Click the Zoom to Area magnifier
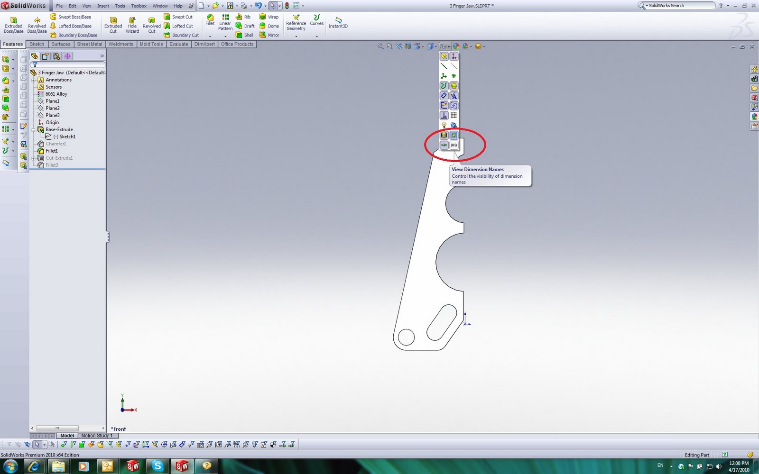 389,46
